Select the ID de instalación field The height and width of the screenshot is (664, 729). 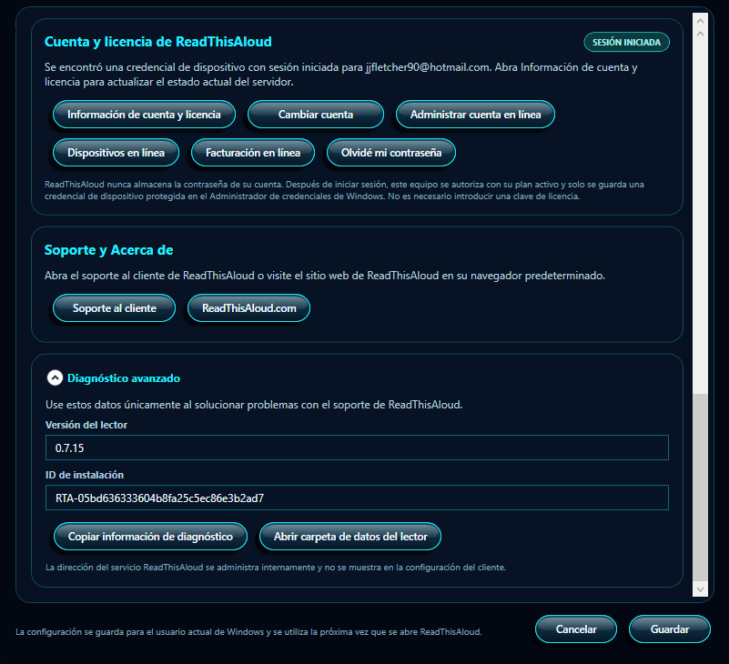(x=357, y=498)
